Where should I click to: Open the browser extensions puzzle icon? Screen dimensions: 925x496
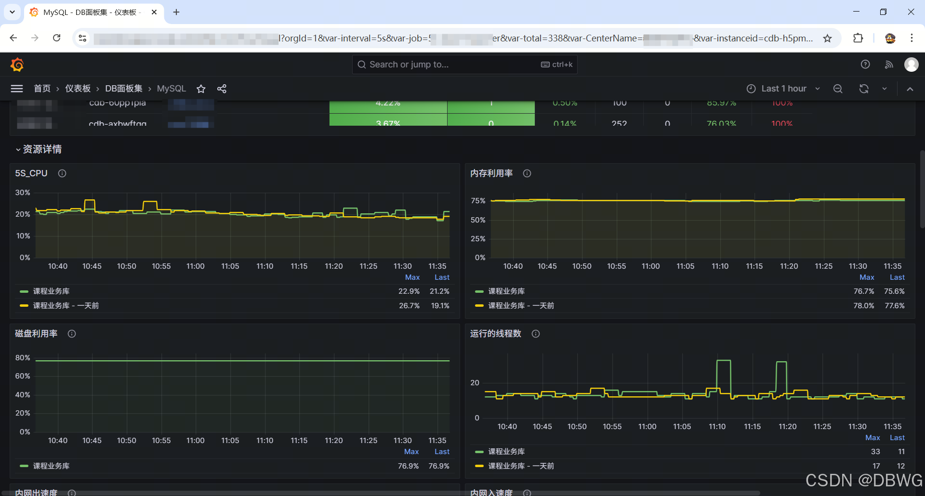click(858, 38)
